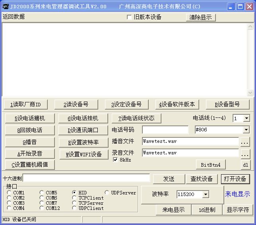Click B设备型号 button

click(x=228, y=104)
